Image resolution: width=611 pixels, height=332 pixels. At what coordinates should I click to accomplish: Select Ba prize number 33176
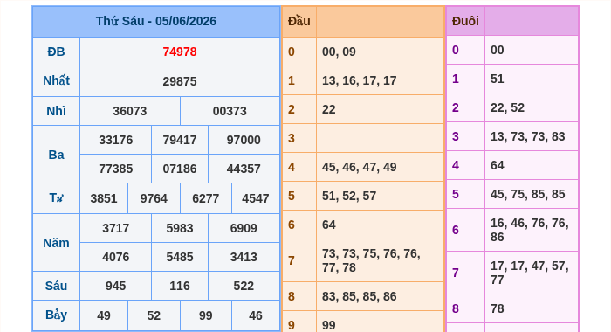click(x=116, y=140)
